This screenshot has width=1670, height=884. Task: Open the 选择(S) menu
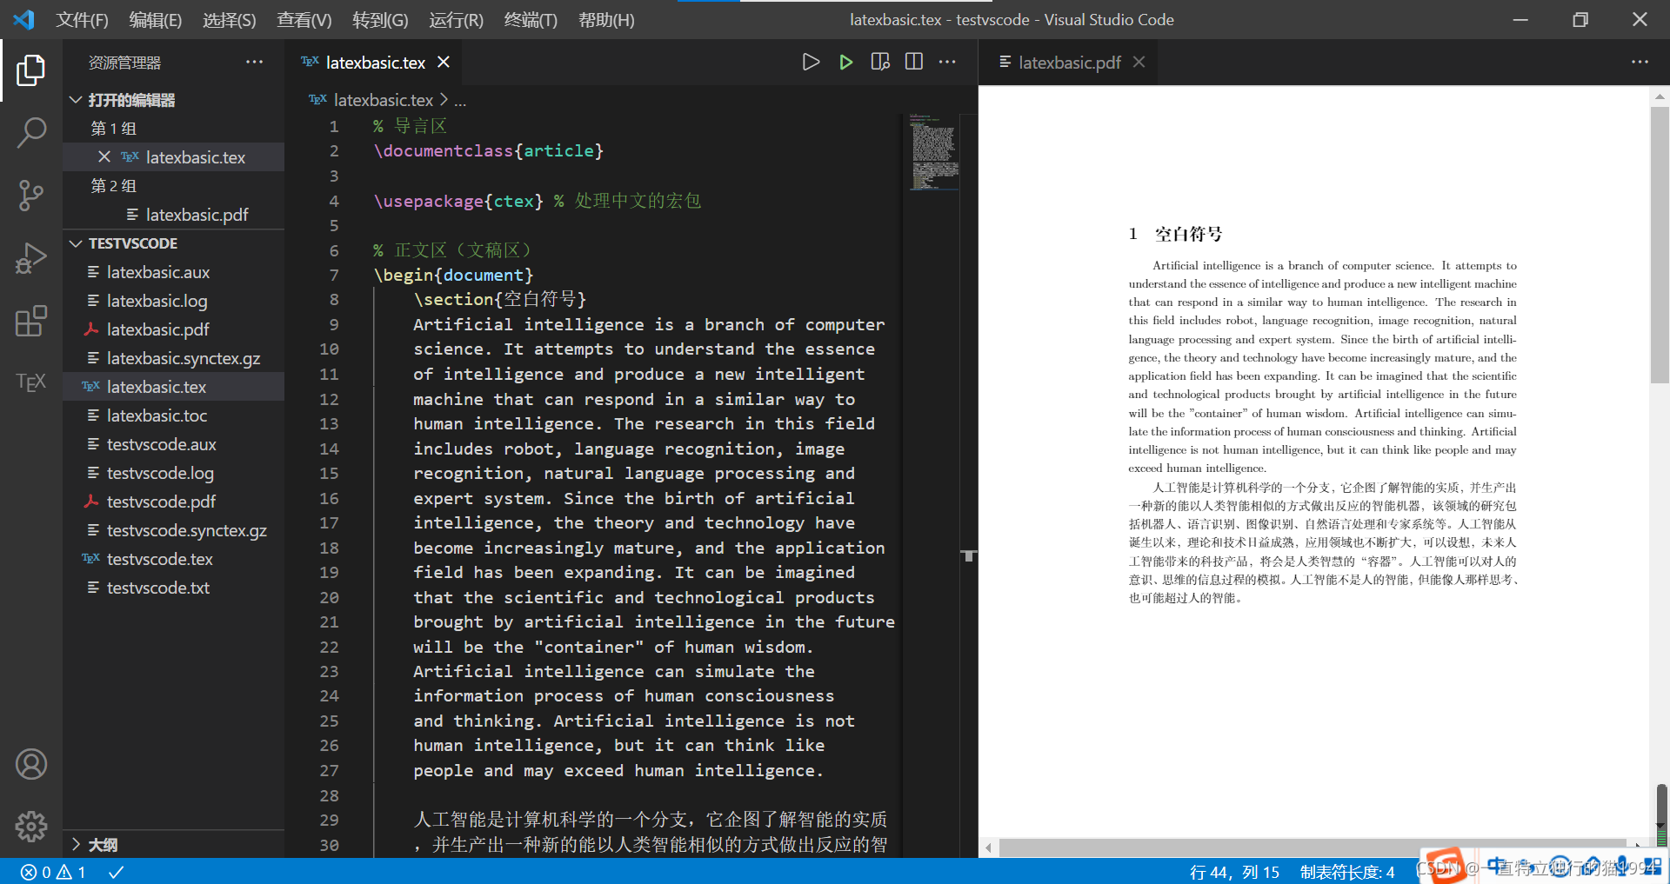coord(230,19)
